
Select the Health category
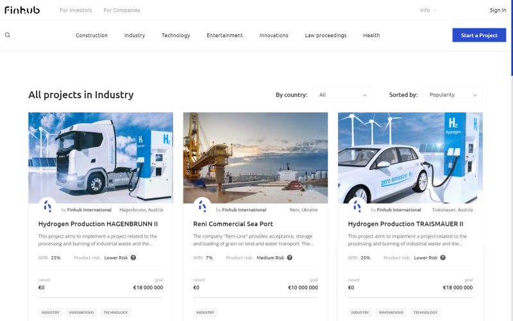[x=371, y=35]
